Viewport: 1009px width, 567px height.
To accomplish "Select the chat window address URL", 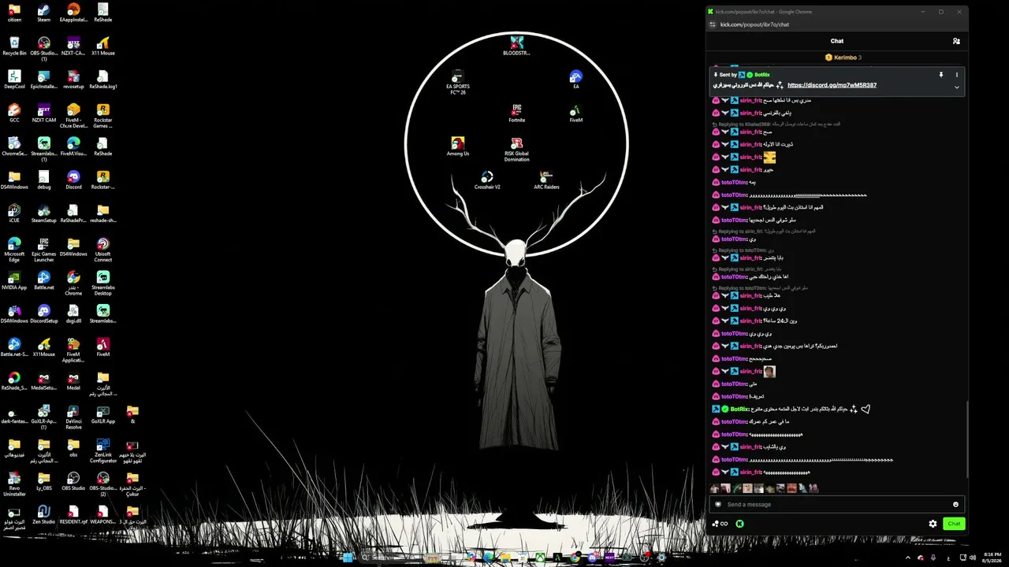I will tap(754, 24).
